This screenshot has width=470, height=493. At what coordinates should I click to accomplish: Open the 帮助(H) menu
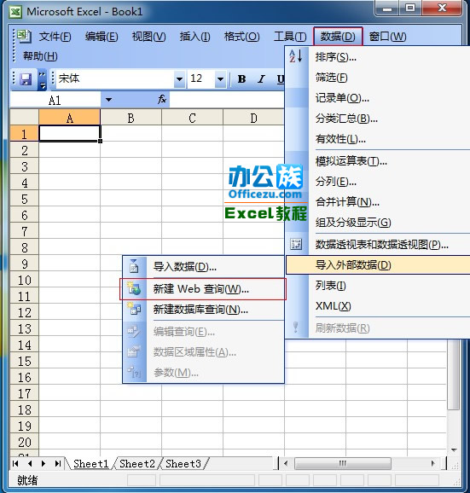click(40, 56)
